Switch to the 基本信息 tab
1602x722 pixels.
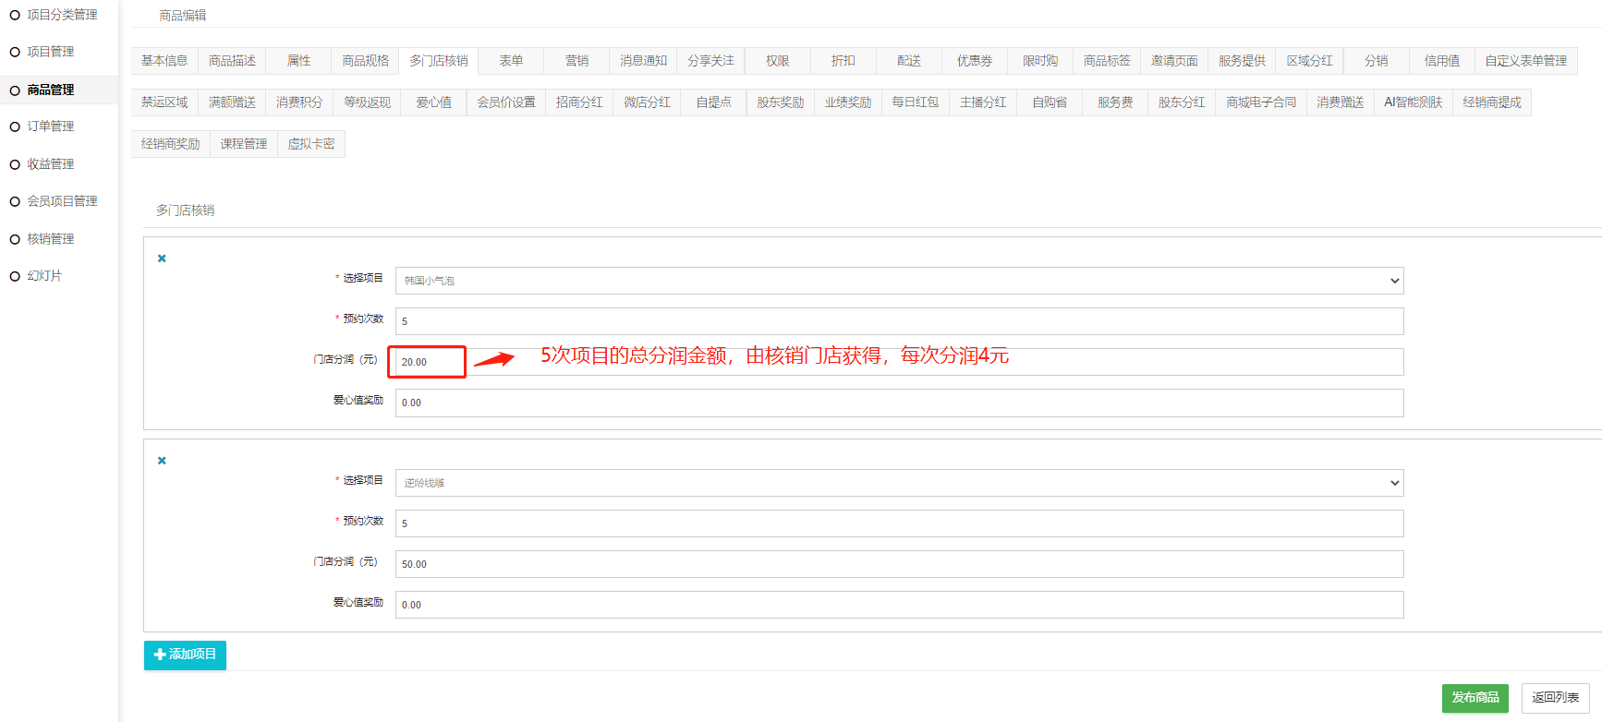pos(164,61)
